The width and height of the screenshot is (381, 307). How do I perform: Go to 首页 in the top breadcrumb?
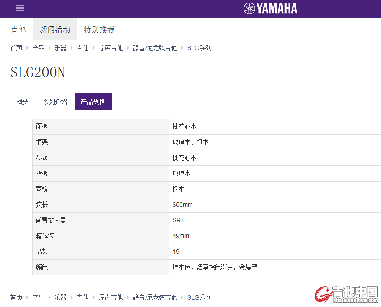point(16,48)
